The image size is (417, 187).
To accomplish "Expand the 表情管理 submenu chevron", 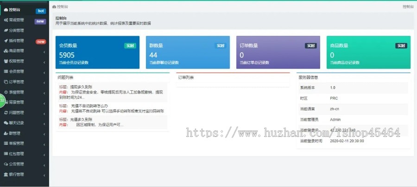I will (44, 93).
